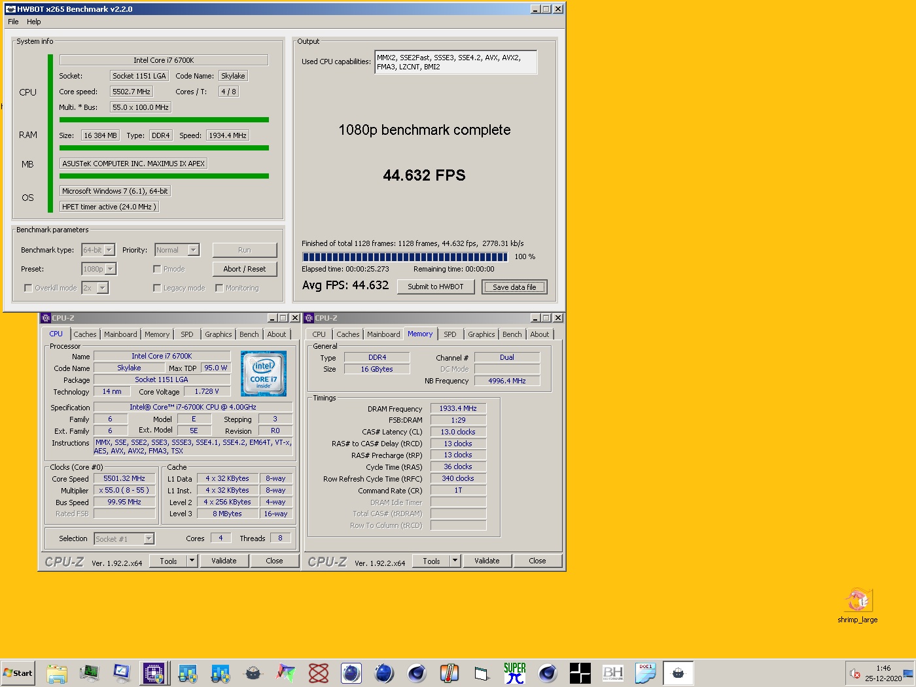Click the Abort / Reset button
Viewport: 916px width, 687px height.
click(245, 269)
